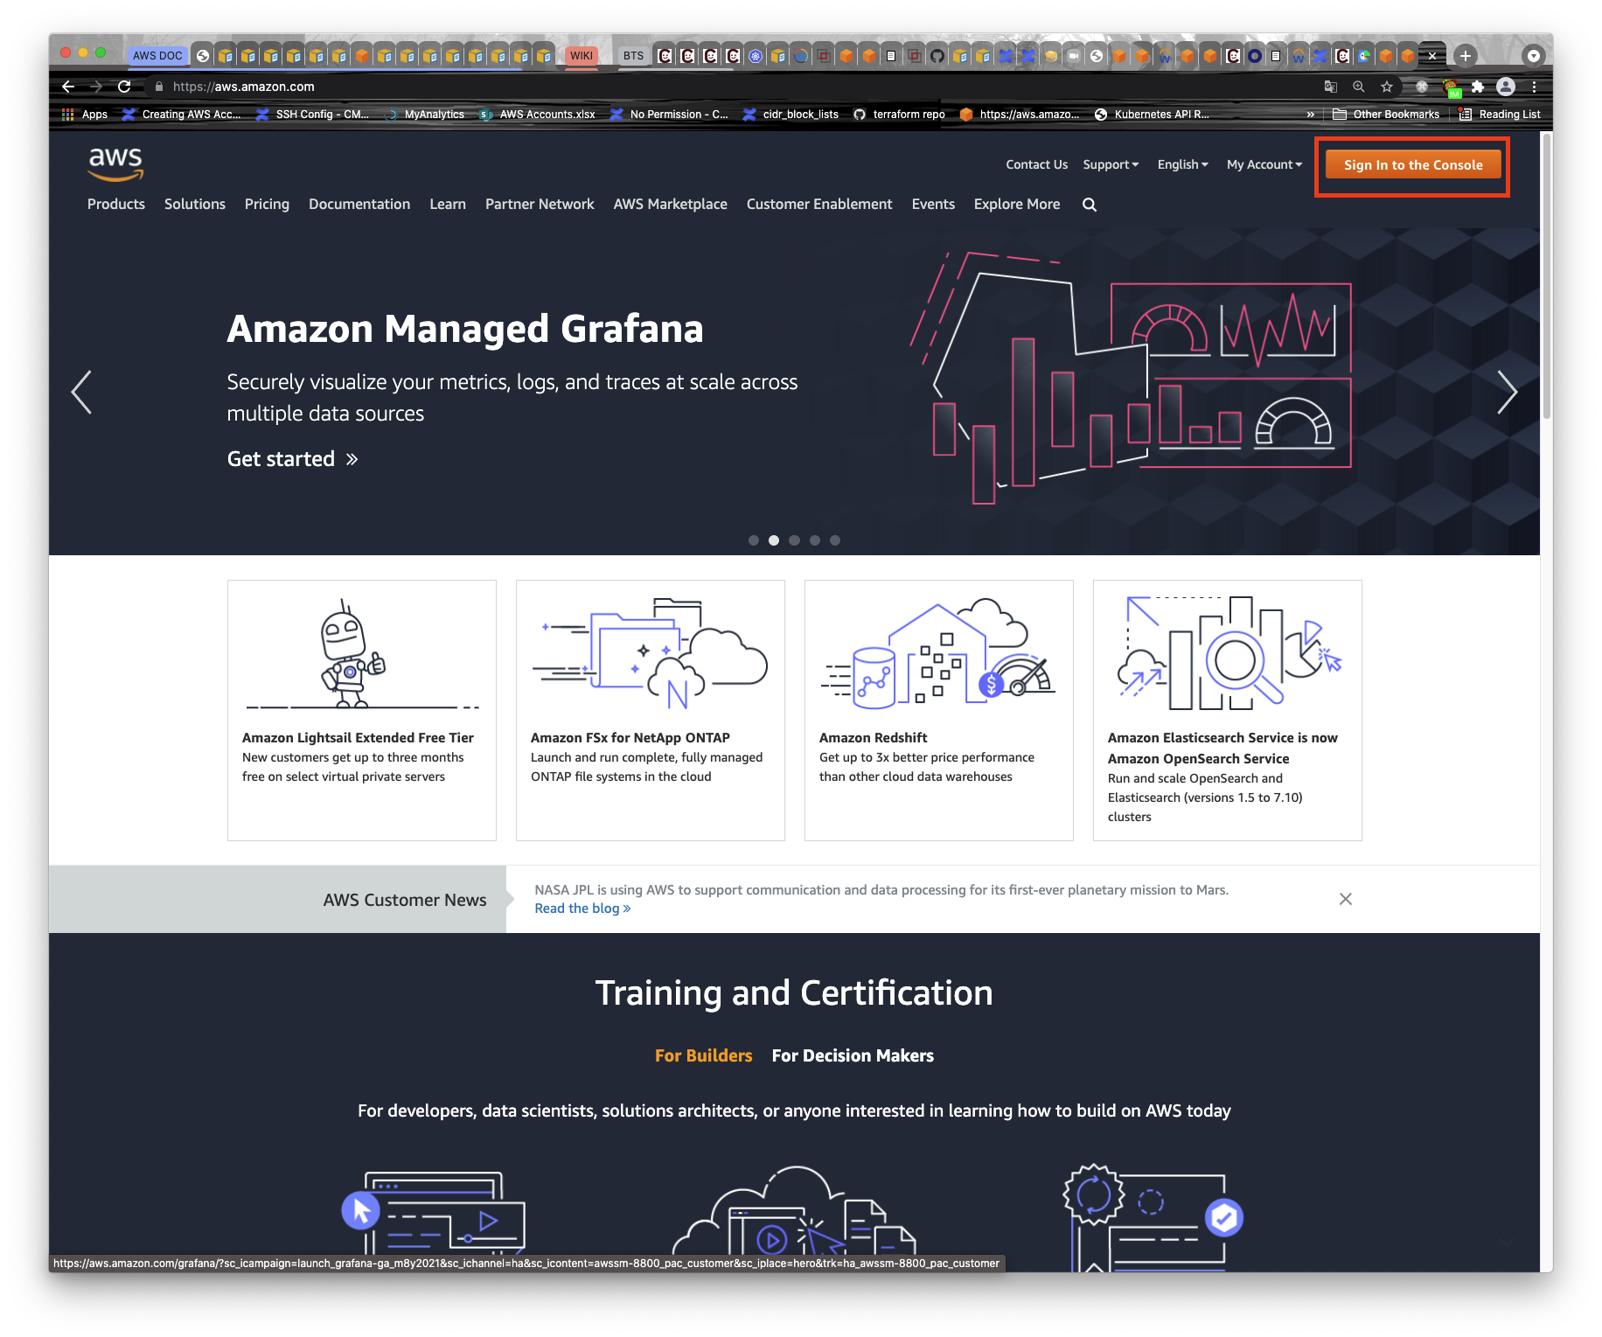This screenshot has width=1602, height=1337.
Task: Bookmark this page with the star icon
Action: tap(1387, 87)
